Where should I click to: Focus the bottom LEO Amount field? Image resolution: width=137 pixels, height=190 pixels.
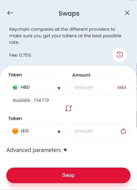point(93,131)
